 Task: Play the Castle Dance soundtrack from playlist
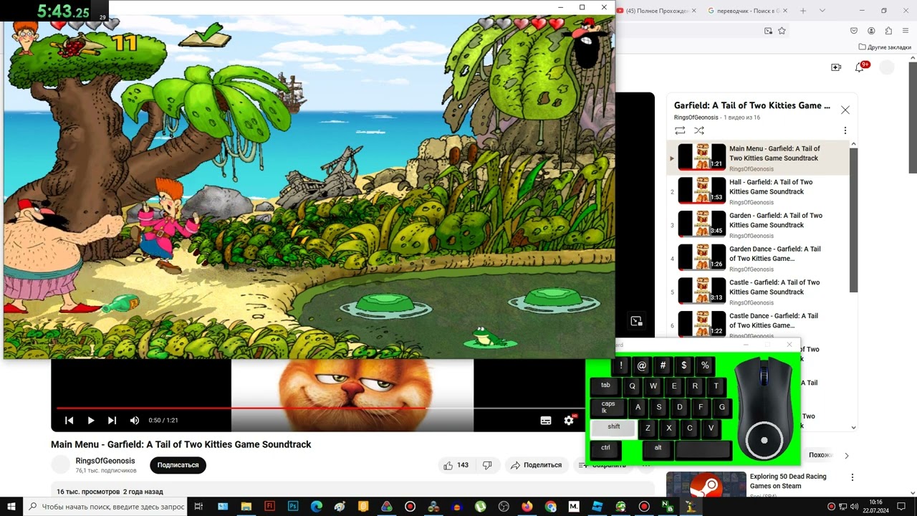pos(758,324)
